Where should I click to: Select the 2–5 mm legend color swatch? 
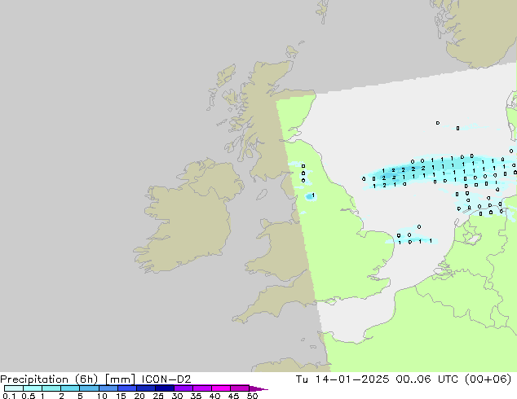[70, 388]
